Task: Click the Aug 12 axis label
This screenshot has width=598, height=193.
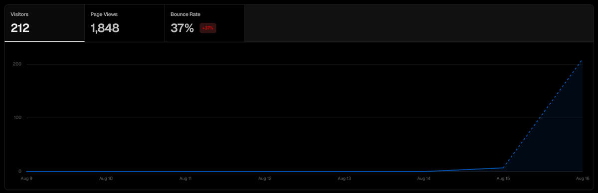Action: tap(265, 178)
